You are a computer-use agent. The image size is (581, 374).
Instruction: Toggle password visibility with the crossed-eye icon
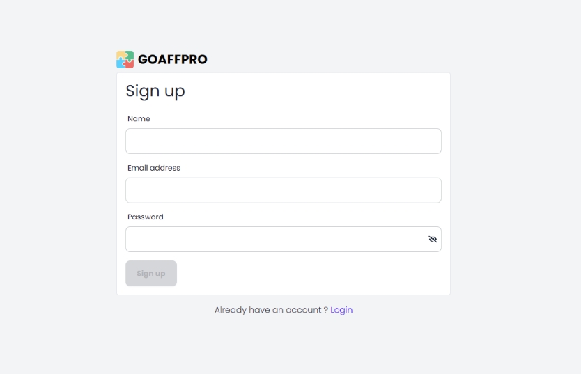(433, 239)
